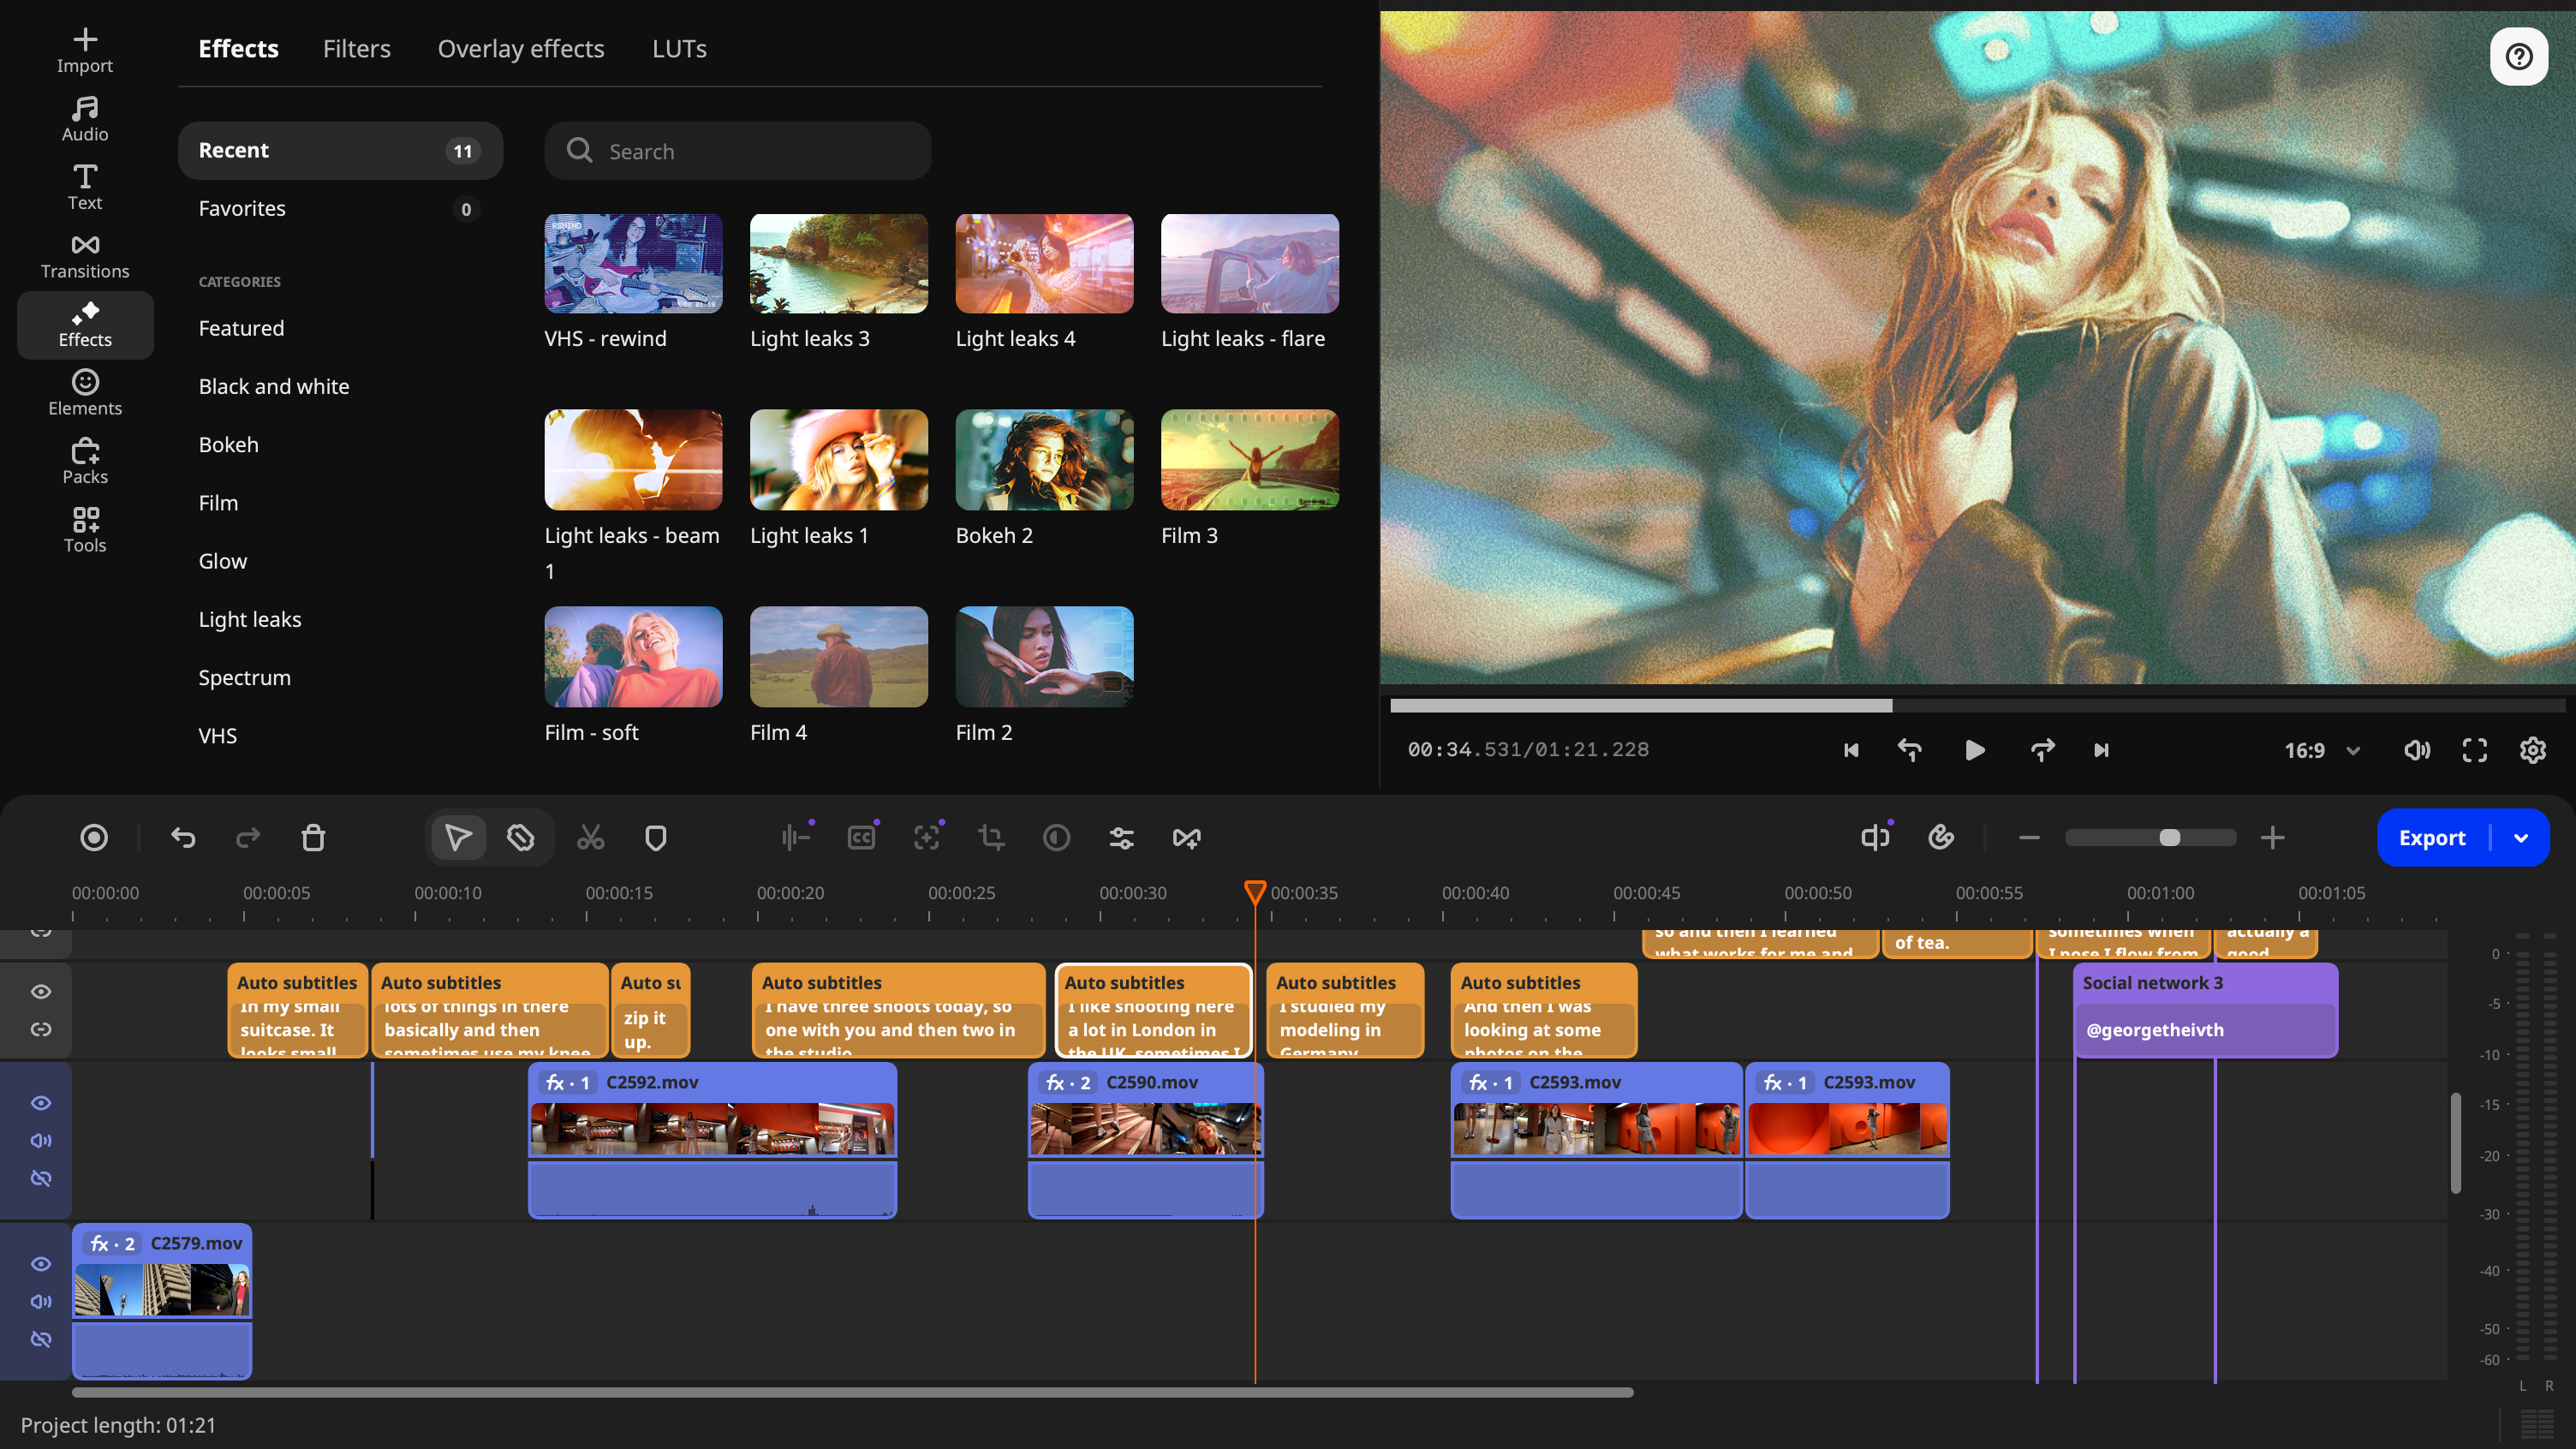The image size is (2576, 1449).
Task: Select the Film category
Action: point(218,503)
